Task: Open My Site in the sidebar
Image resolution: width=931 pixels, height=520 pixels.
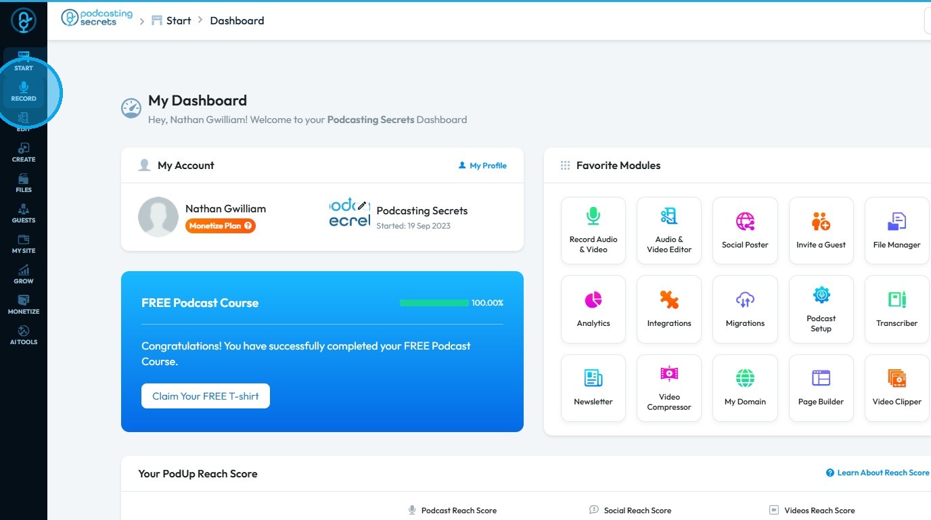Action: (24, 244)
